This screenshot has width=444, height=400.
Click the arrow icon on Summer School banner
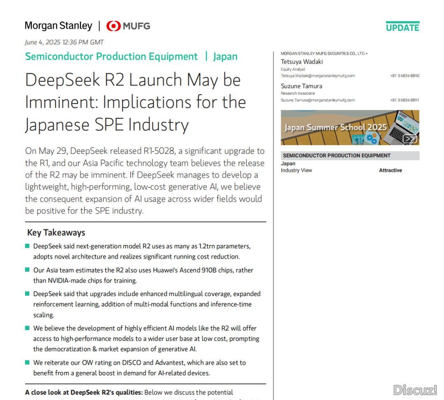pos(410,139)
